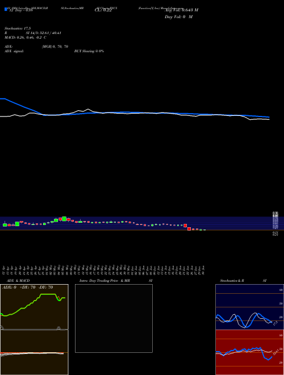
Task: Click the 'ADX signal:' label
Action: (x=14, y=51)
